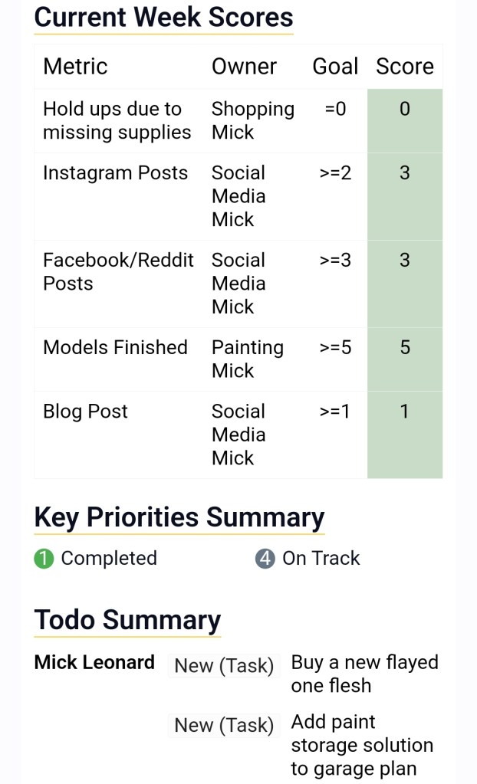This screenshot has width=477, height=784.
Task: Click the Owner column header
Action: (x=244, y=67)
